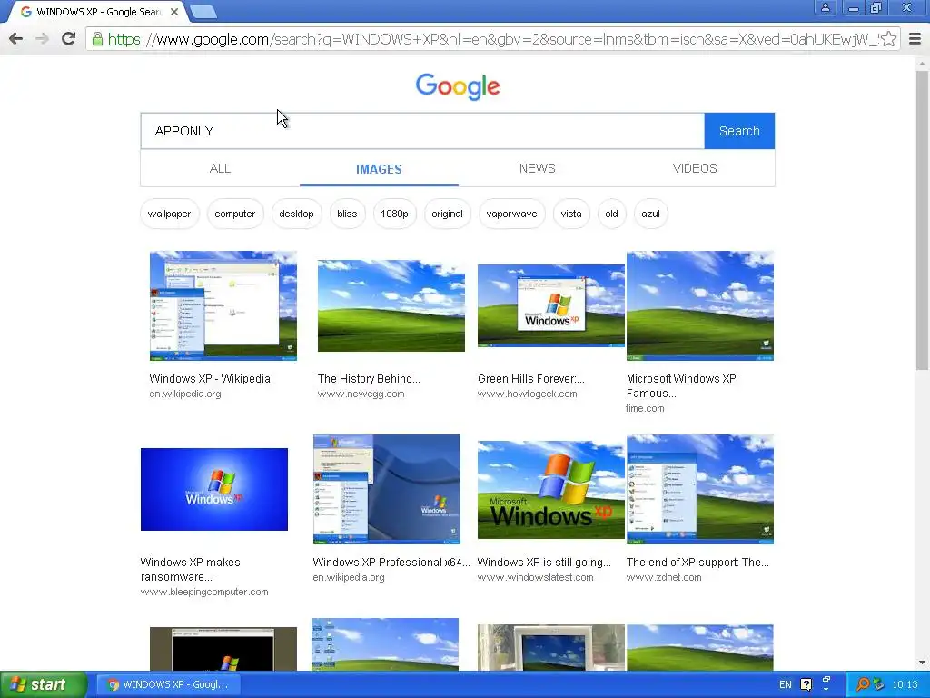This screenshot has width=930, height=698.
Task: Bookmark this page with the star icon
Action: point(888,39)
